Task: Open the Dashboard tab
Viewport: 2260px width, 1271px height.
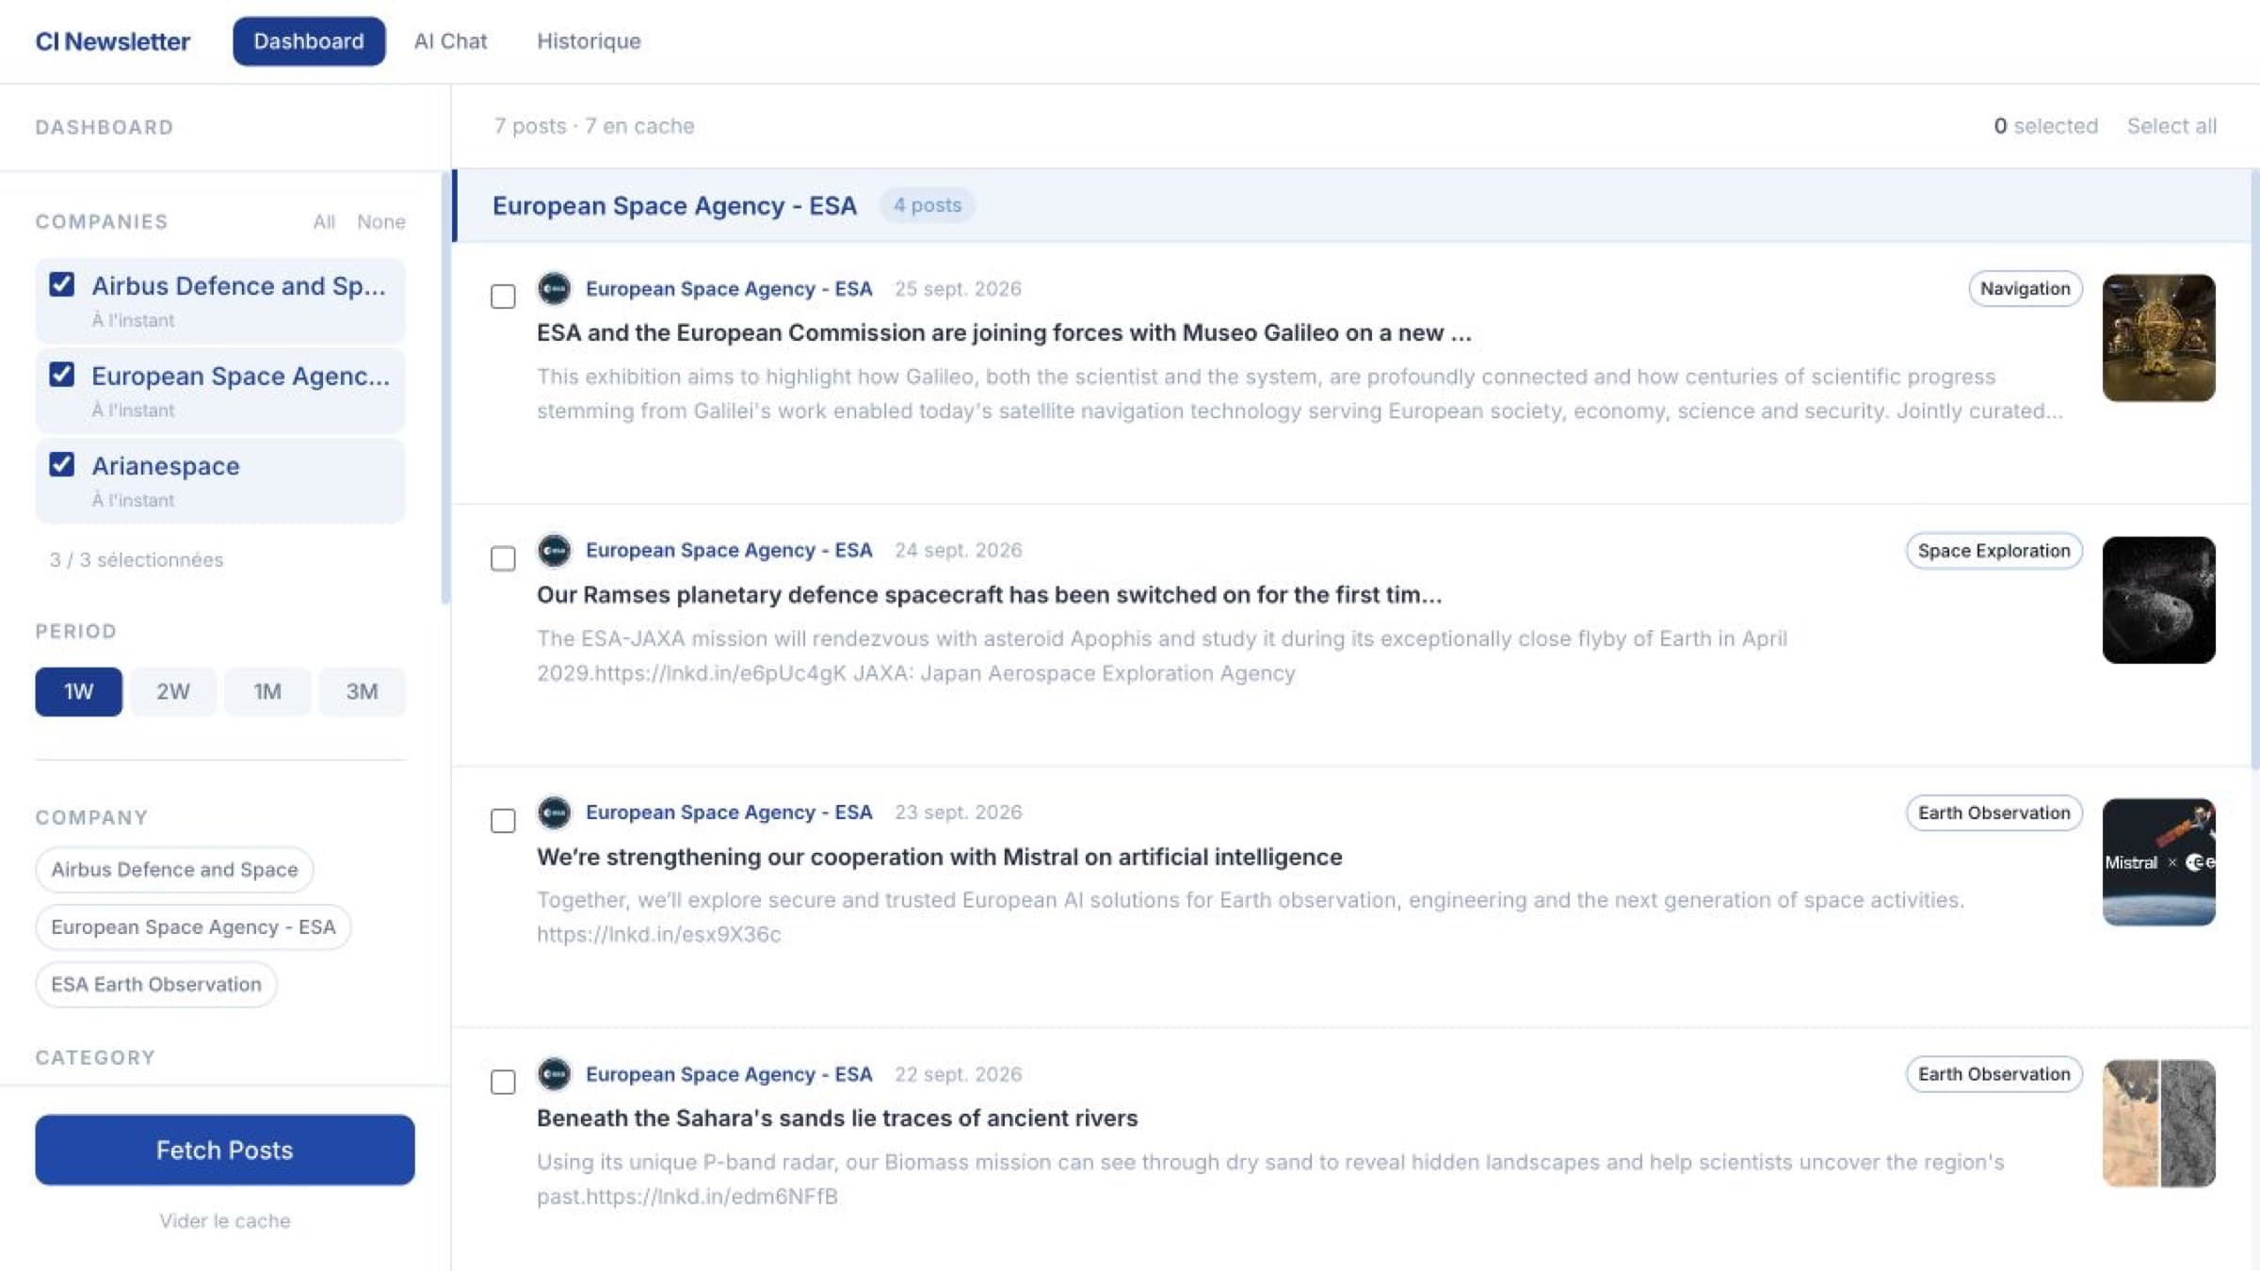Action: click(309, 41)
